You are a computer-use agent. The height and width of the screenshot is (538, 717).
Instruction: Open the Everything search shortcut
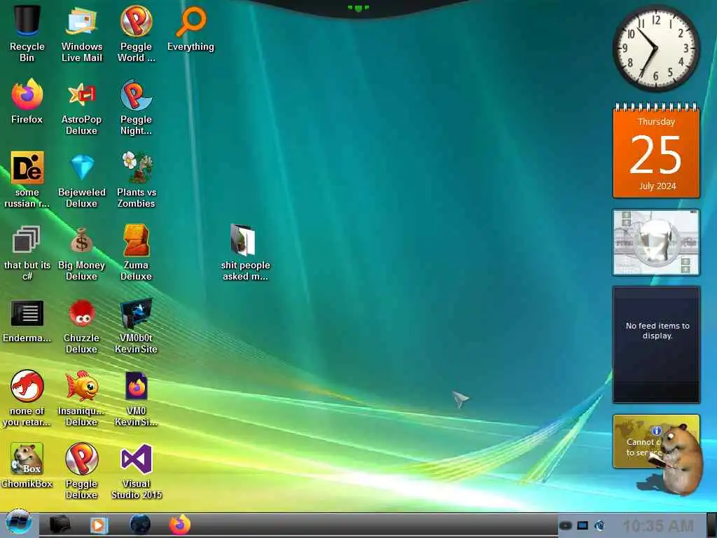click(x=190, y=28)
